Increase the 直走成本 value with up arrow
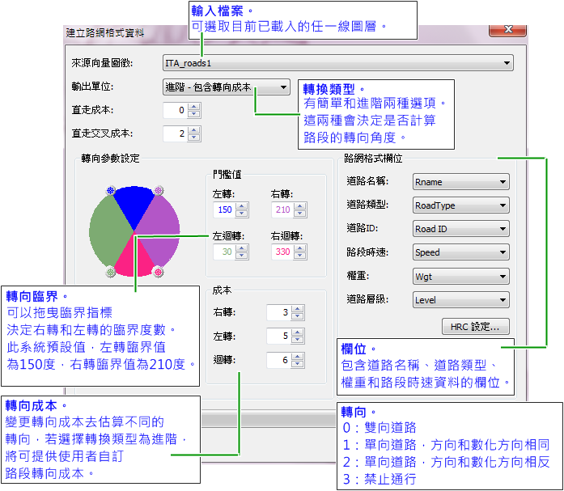 click(x=194, y=107)
